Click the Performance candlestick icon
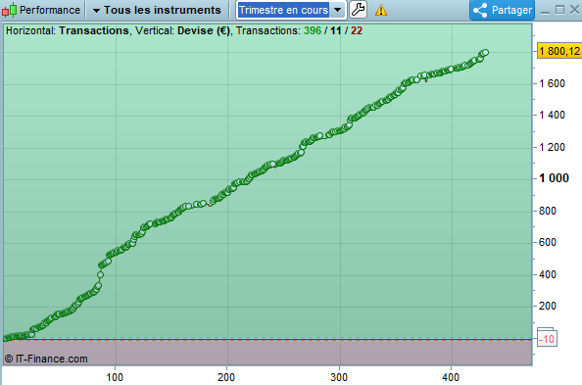 click(x=10, y=10)
